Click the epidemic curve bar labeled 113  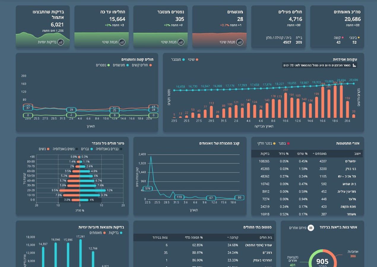[211, 112]
